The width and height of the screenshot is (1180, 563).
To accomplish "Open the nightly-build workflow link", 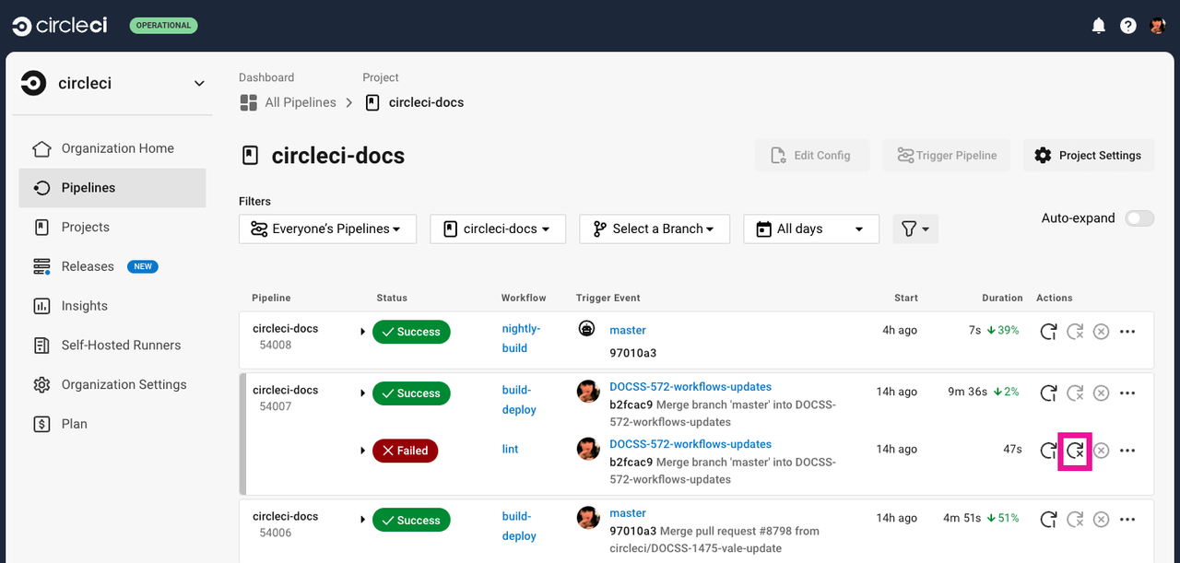I will 521,338.
